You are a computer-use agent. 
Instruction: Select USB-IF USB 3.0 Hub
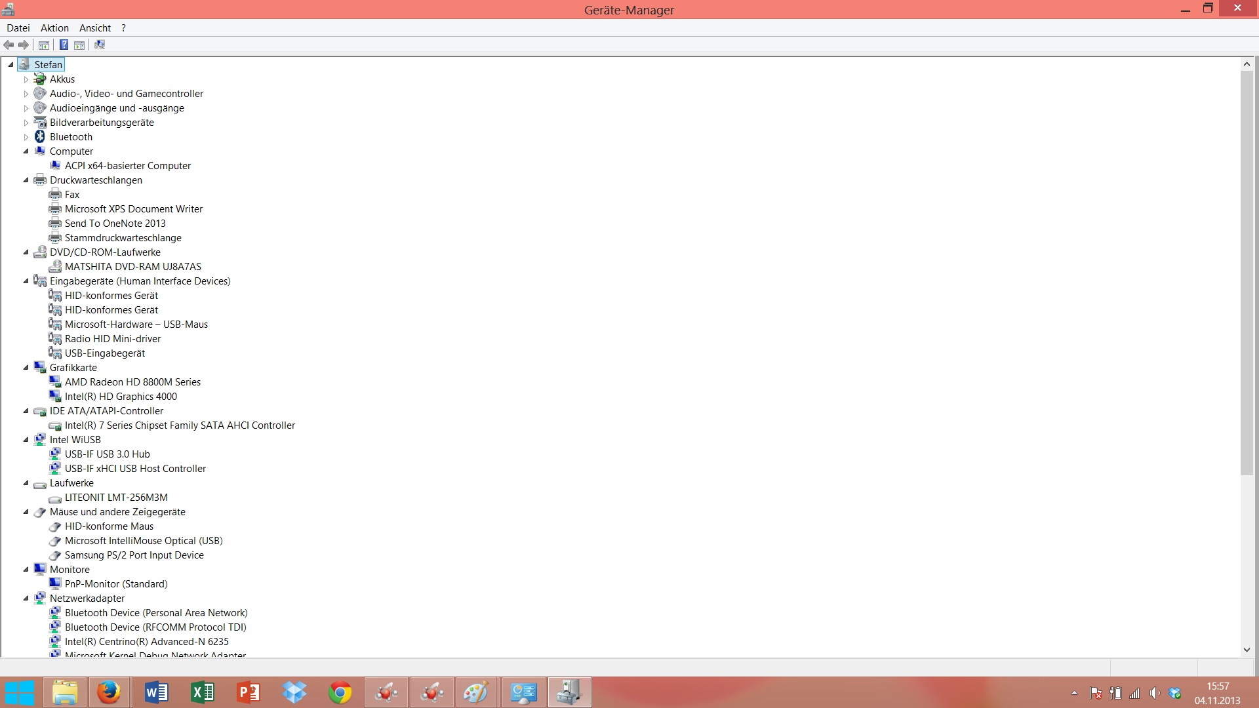108,454
